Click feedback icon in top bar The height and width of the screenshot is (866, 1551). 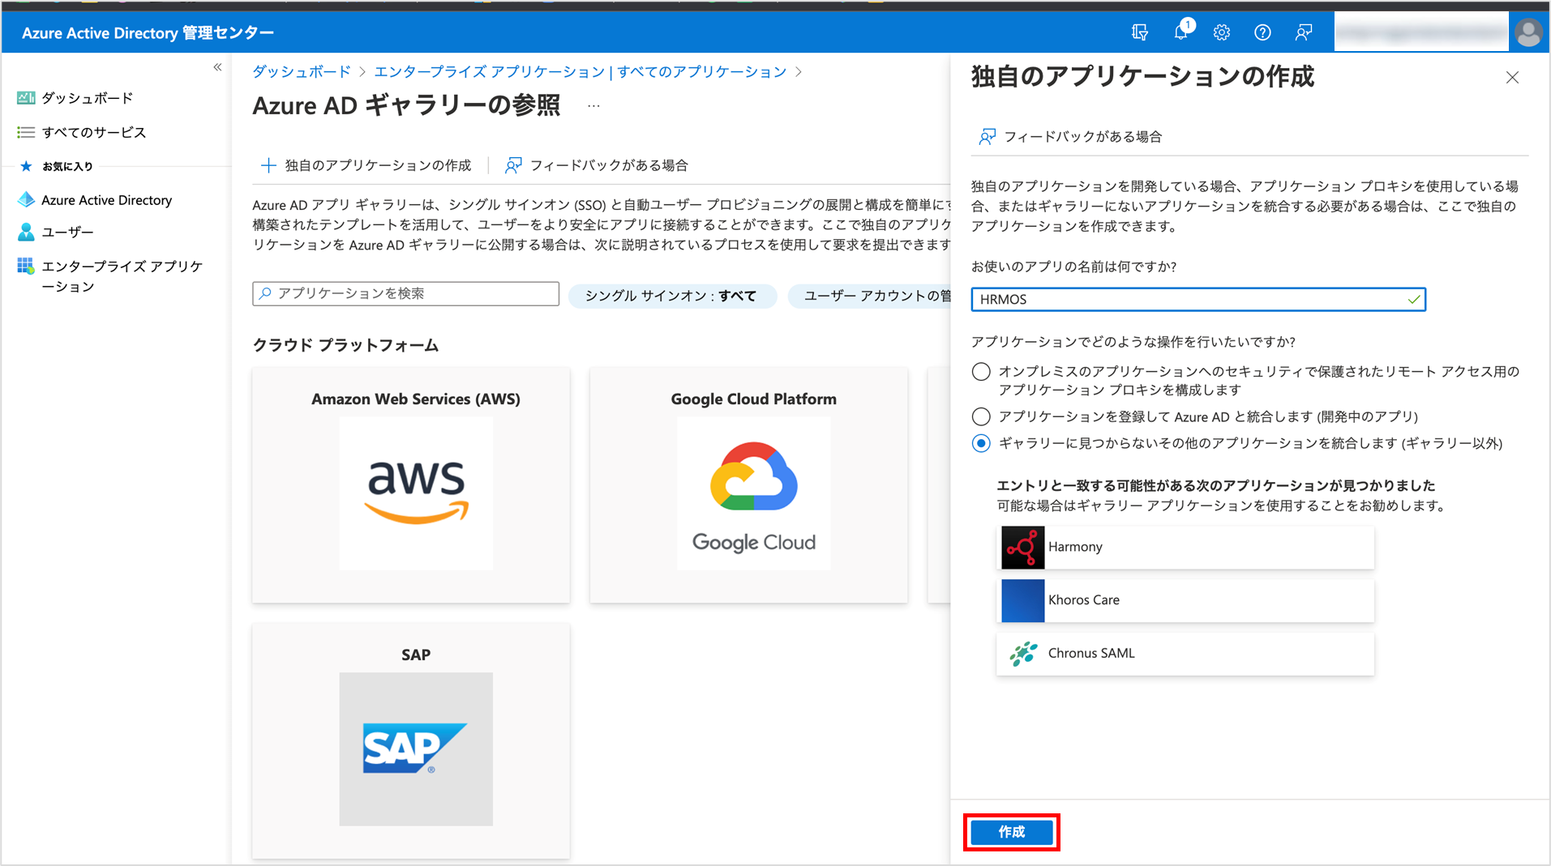pos(1304,32)
